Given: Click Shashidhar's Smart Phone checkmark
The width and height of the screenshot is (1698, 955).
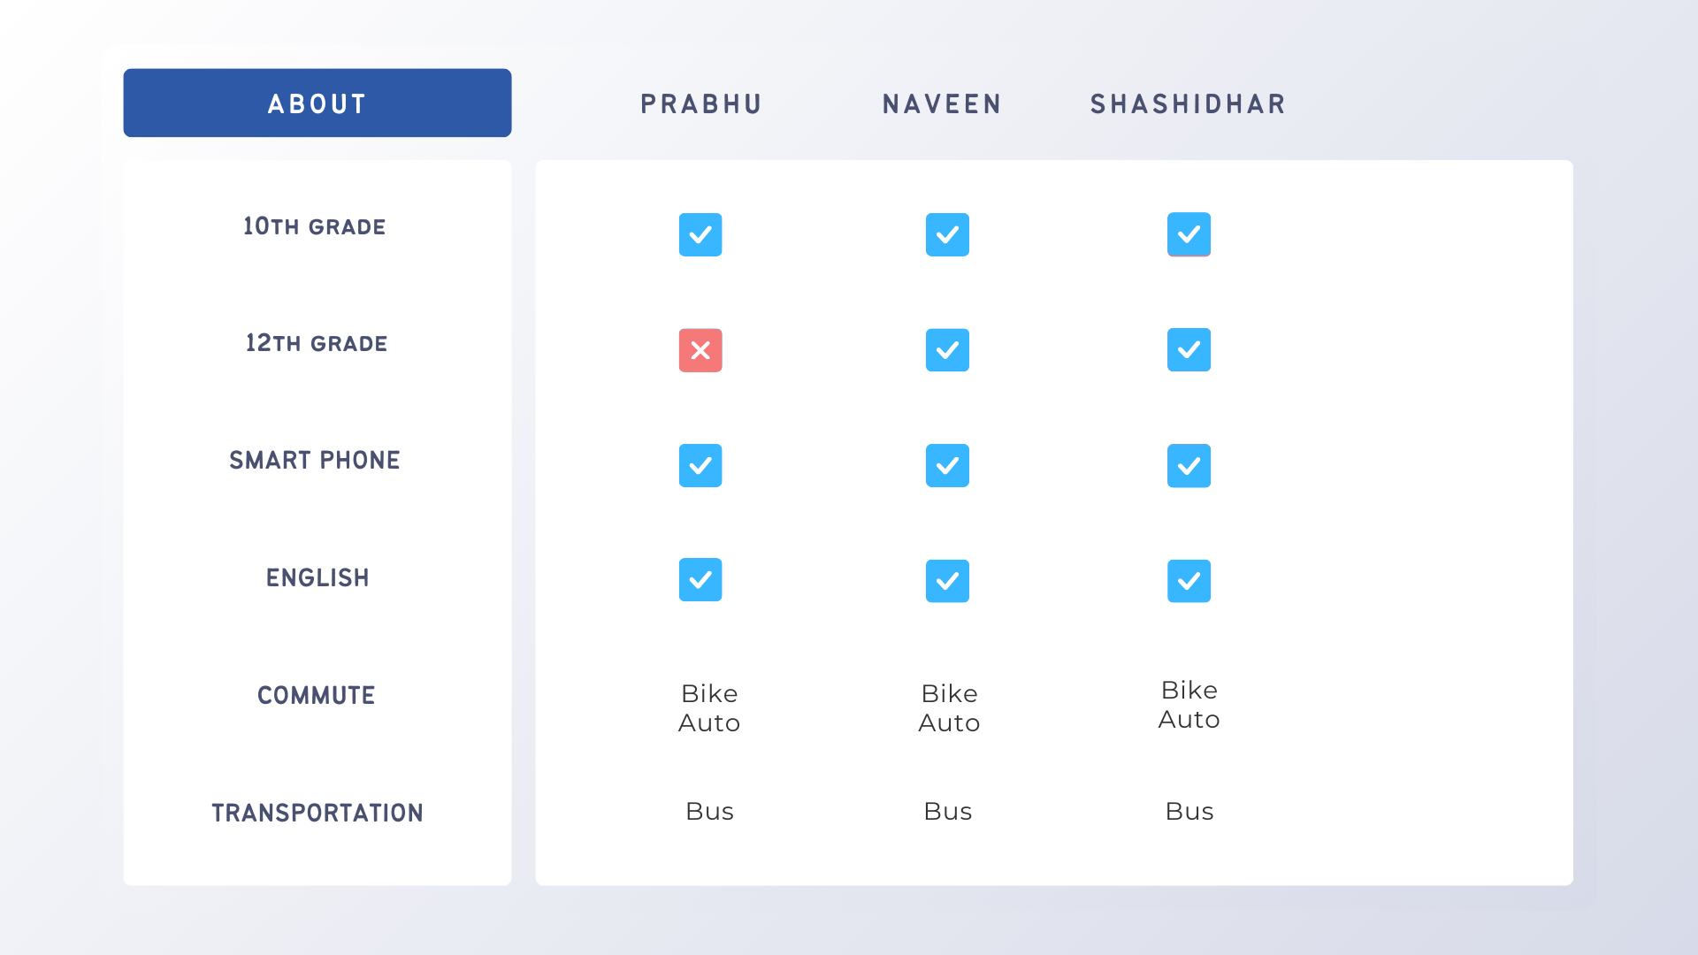Looking at the screenshot, I should click(x=1189, y=465).
